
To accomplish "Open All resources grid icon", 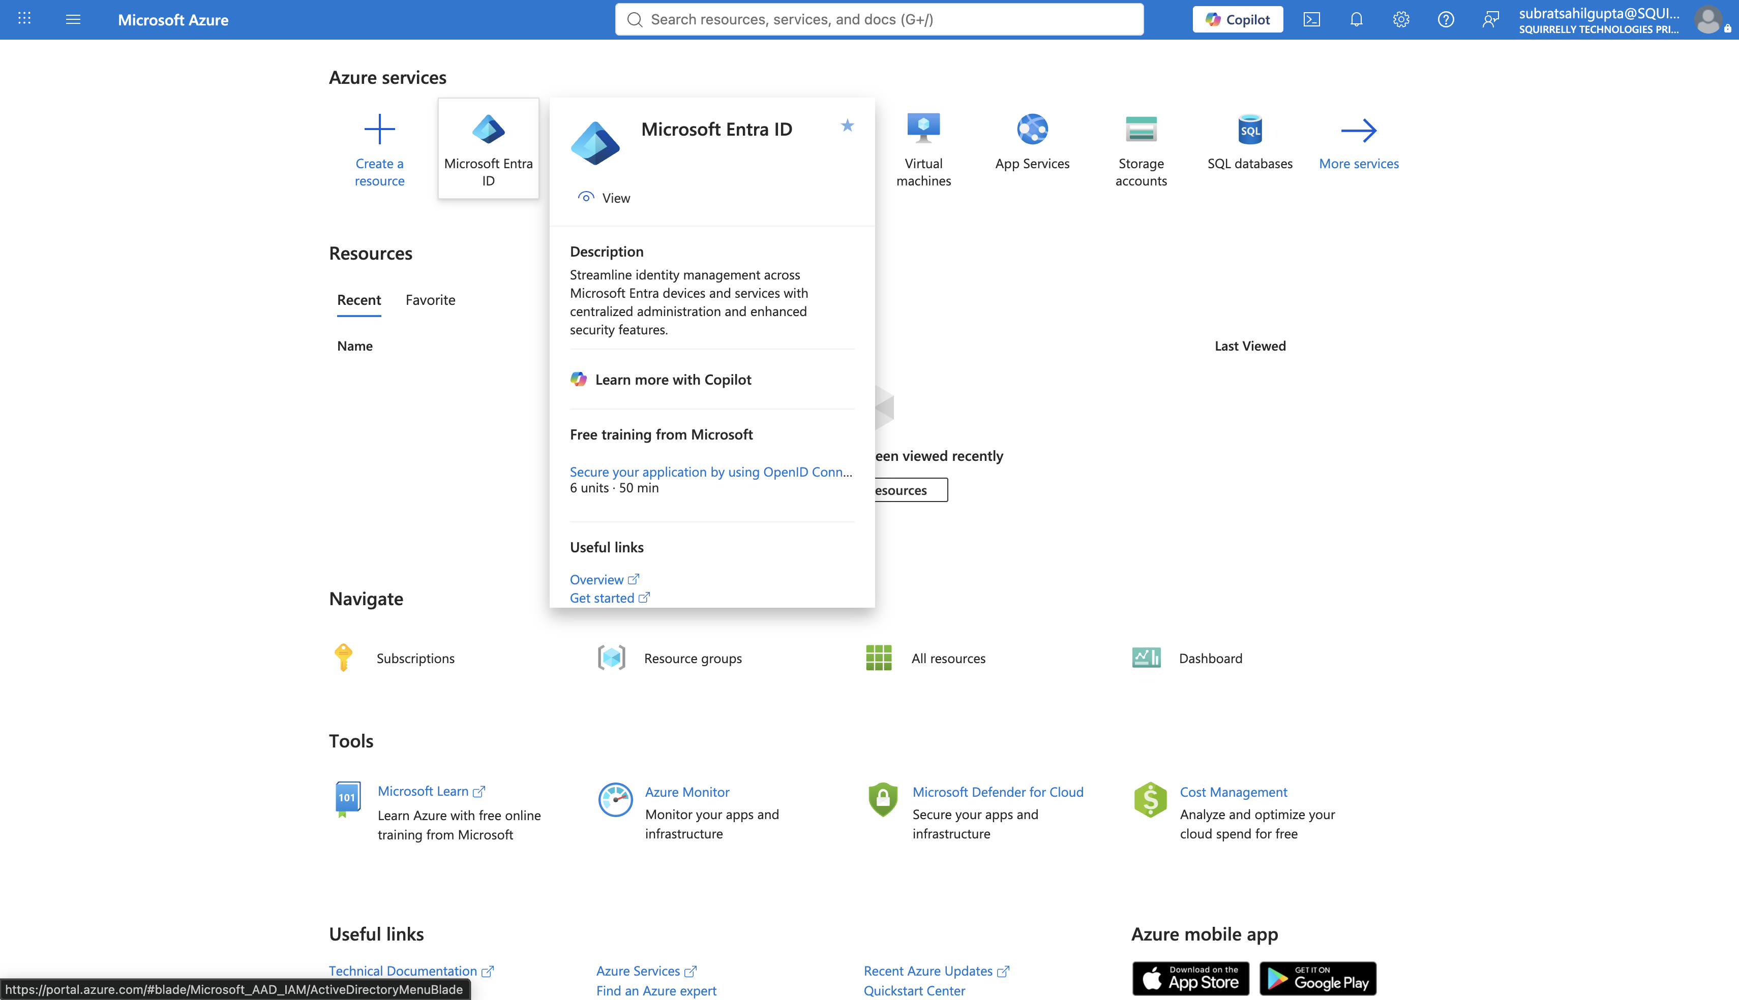I will tap(878, 658).
